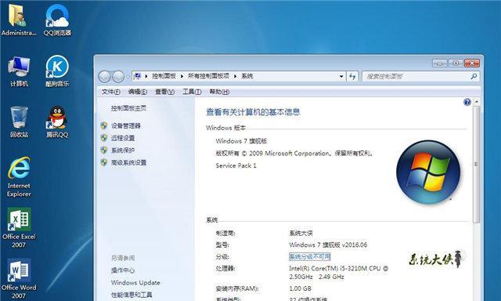The width and height of the screenshot is (501, 301).
Task: Open Windows Update link
Action: (x=135, y=283)
